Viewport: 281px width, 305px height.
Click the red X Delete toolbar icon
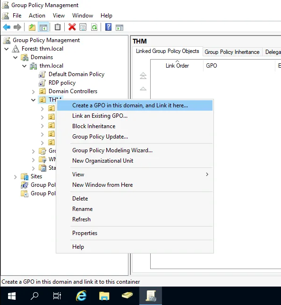click(x=72, y=27)
